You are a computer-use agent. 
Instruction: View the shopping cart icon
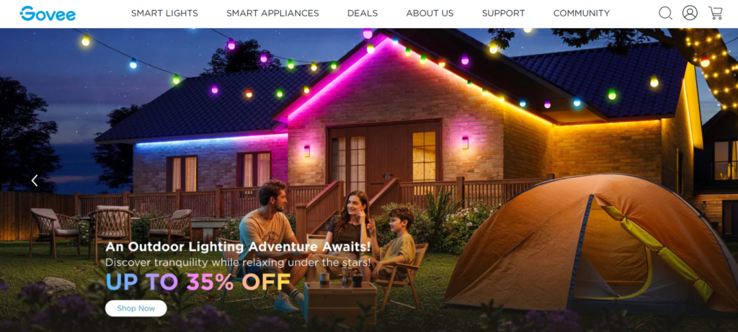(715, 13)
